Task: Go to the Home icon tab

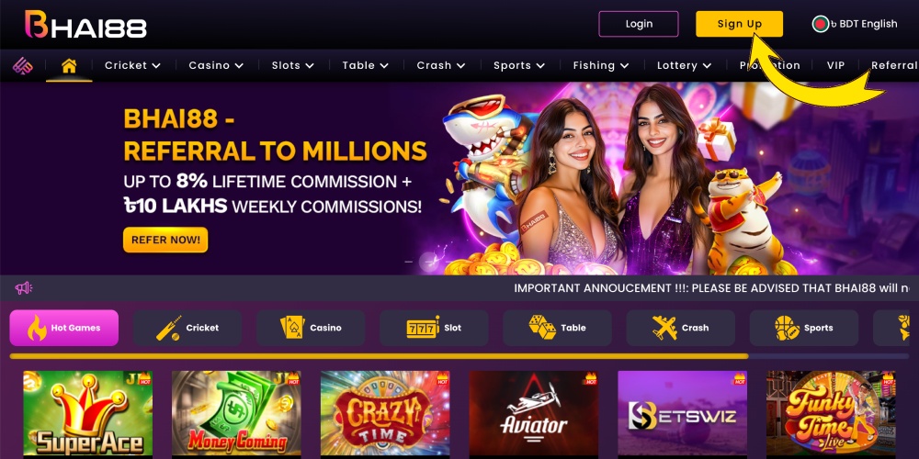Action: pos(69,66)
